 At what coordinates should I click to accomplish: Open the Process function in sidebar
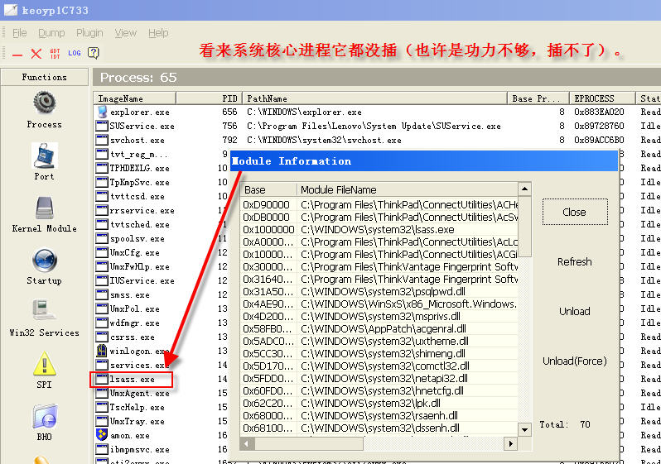pyautogui.click(x=44, y=103)
